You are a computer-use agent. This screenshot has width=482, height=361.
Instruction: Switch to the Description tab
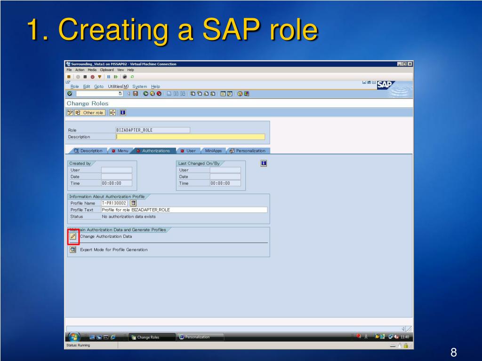88,151
